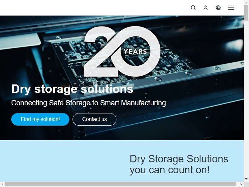
Task: Click the user account icon
Action: coord(206,7)
